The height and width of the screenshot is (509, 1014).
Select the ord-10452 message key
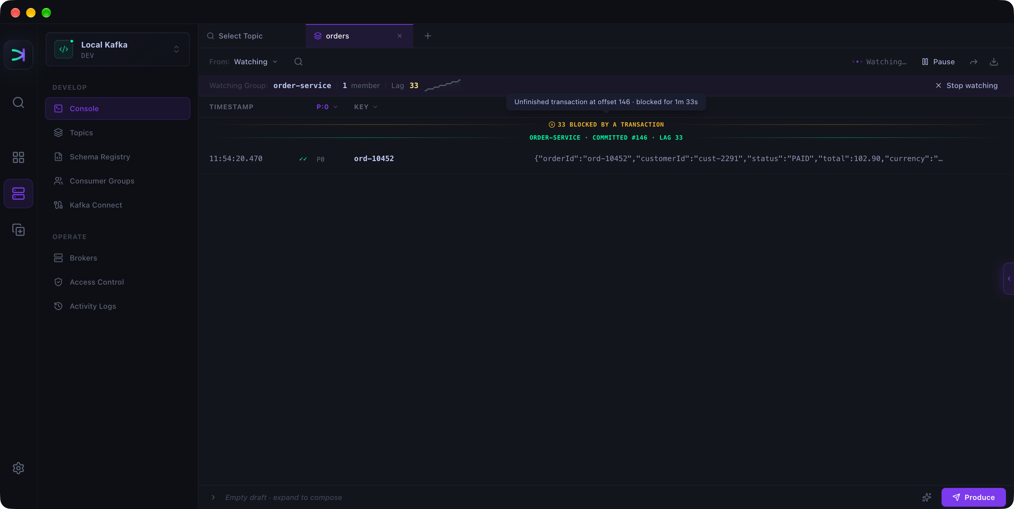point(374,158)
